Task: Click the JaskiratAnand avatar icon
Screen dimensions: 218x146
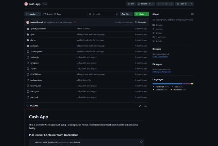Action: (x=28, y=22)
